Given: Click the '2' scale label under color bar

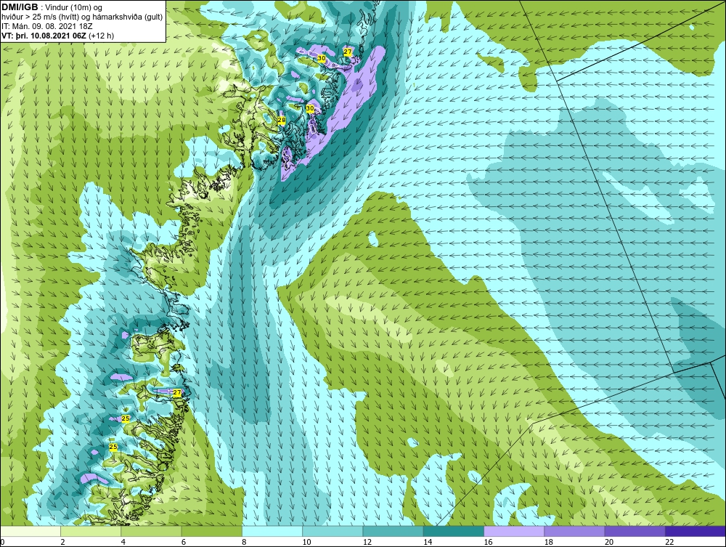Looking at the screenshot, I should point(62,542).
